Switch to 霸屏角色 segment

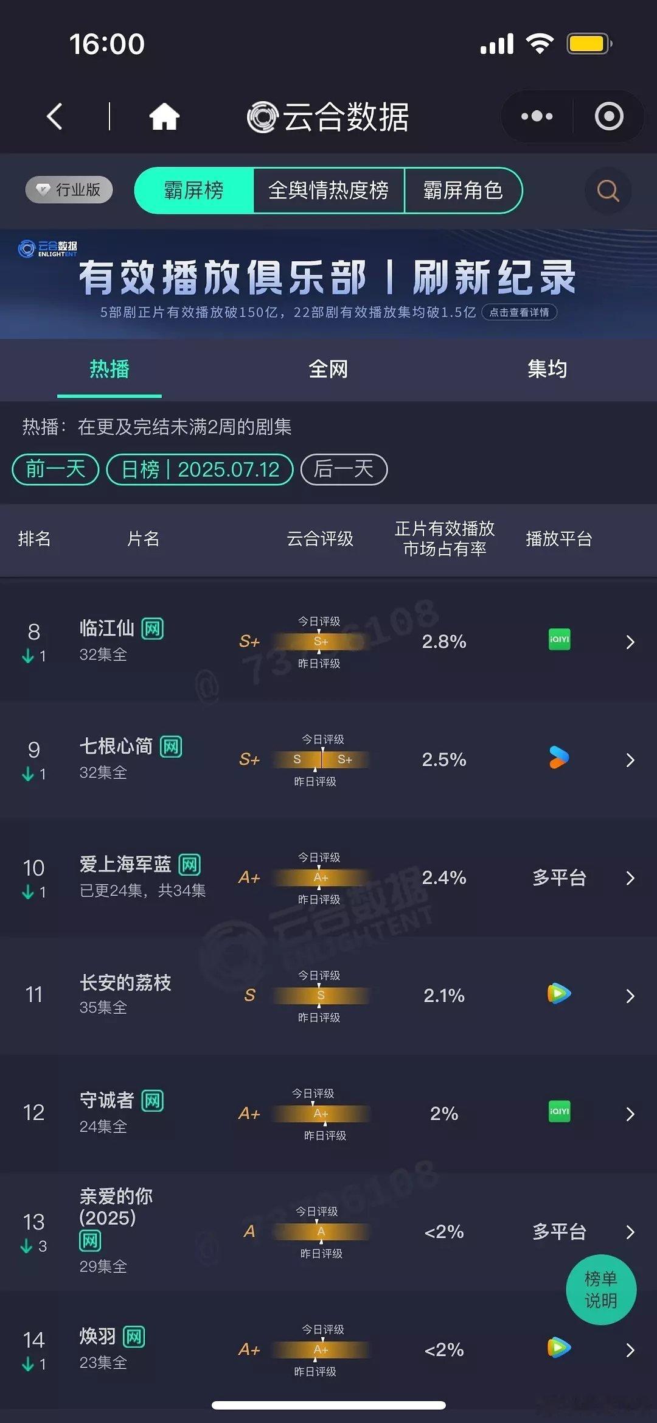pyautogui.click(x=463, y=191)
